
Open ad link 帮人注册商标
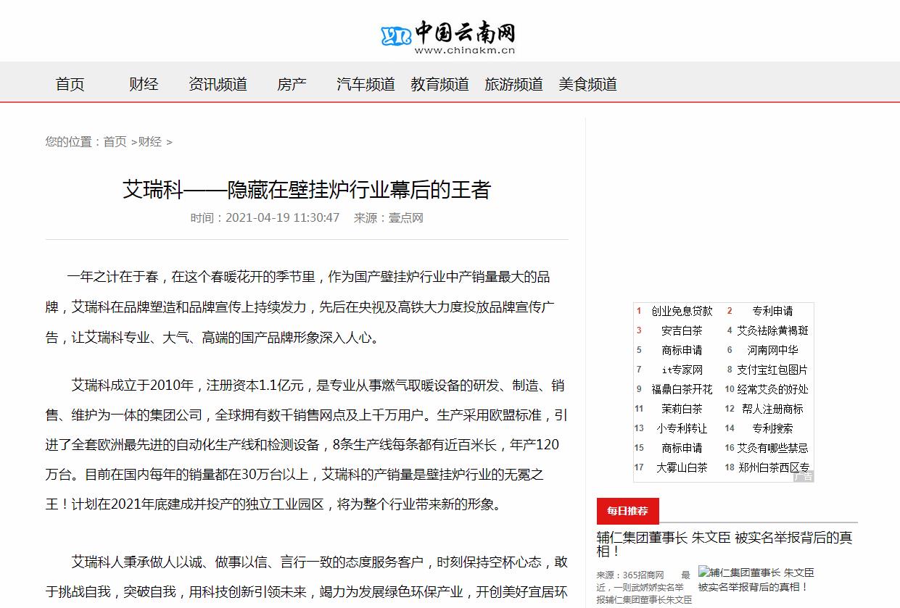(x=772, y=409)
